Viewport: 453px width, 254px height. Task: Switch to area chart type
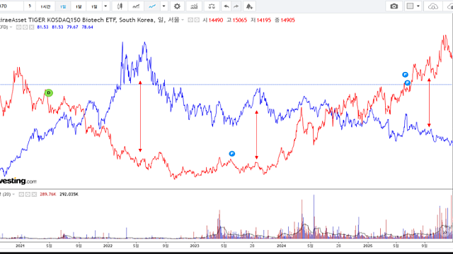[136, 6]
